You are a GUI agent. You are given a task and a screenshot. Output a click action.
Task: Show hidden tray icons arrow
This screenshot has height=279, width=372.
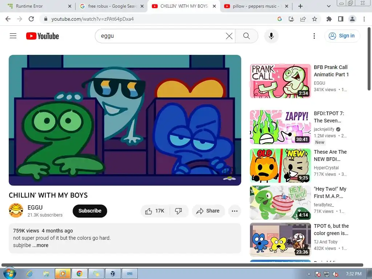(309, 274)
